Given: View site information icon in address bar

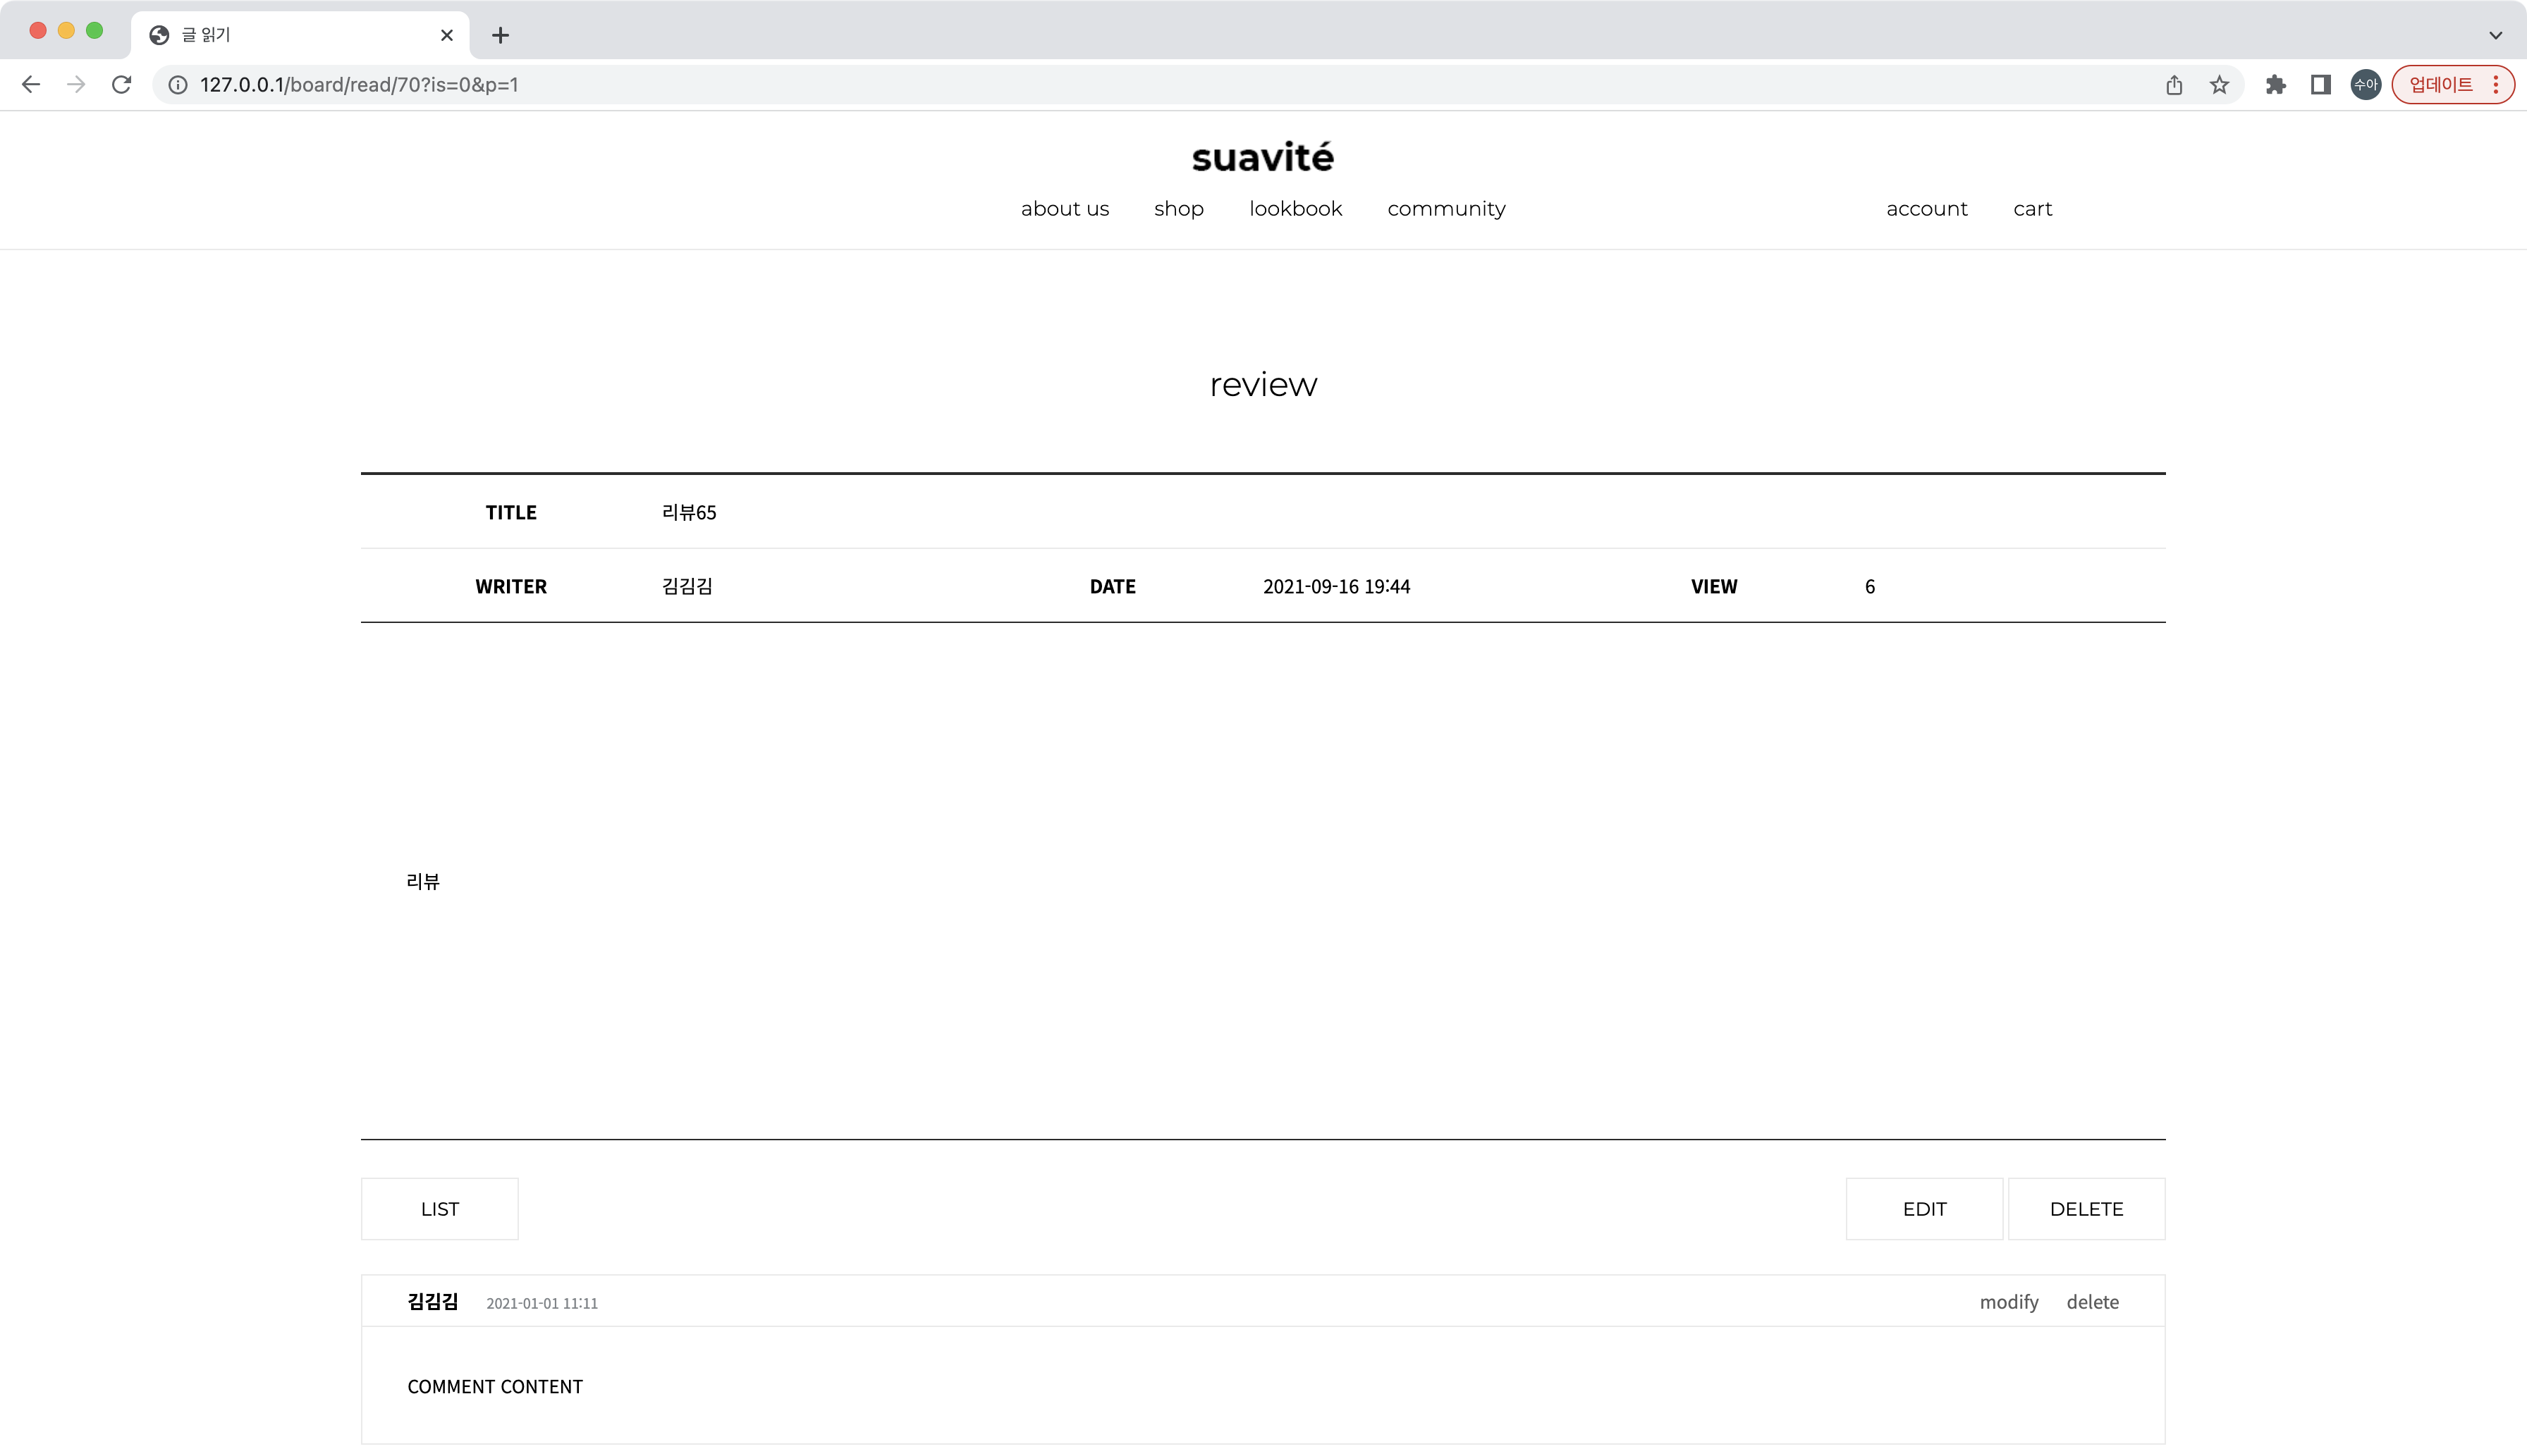Looking at the screenshot, I should point(178,85).
